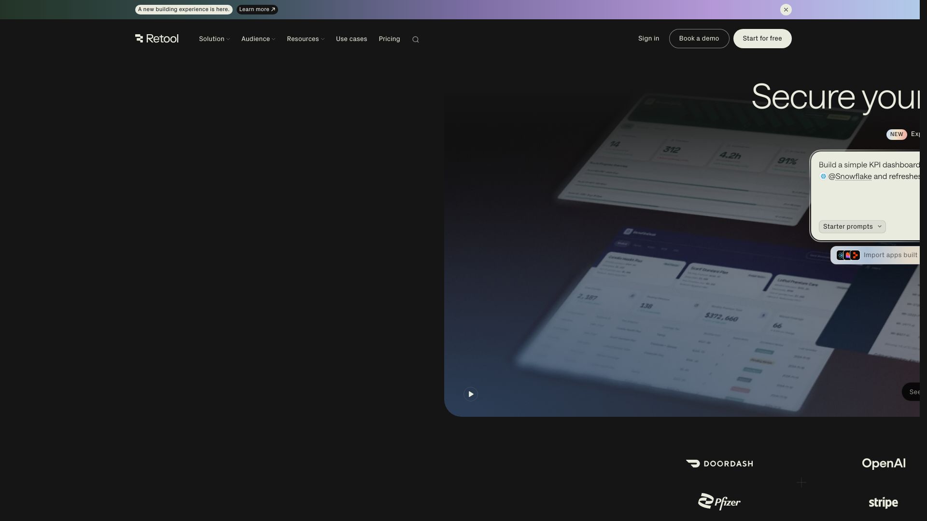Focus the KPI dashboard prompt text box
Viewport: 927px width, 521px height.
click(866, 196)
